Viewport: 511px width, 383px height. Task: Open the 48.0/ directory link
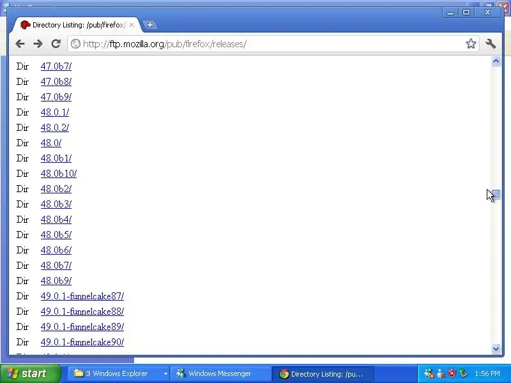point(51,143)
